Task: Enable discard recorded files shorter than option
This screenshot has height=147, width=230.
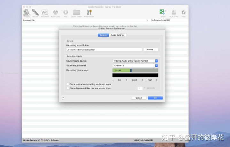Action: (x=68, y=88)
